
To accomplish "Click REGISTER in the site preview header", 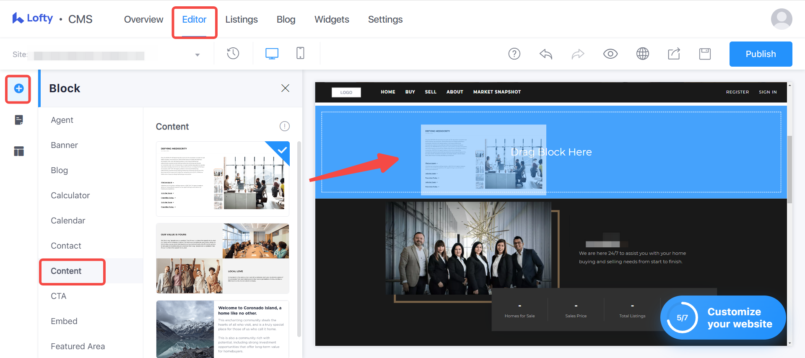I will 737,92.
